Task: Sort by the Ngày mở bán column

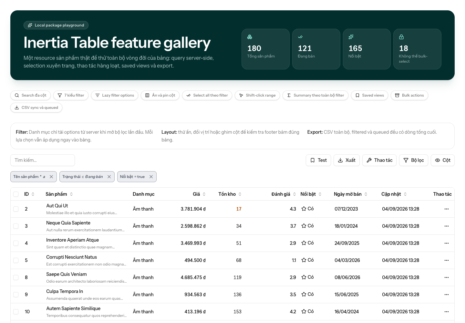Action: (x=351, y=194)
